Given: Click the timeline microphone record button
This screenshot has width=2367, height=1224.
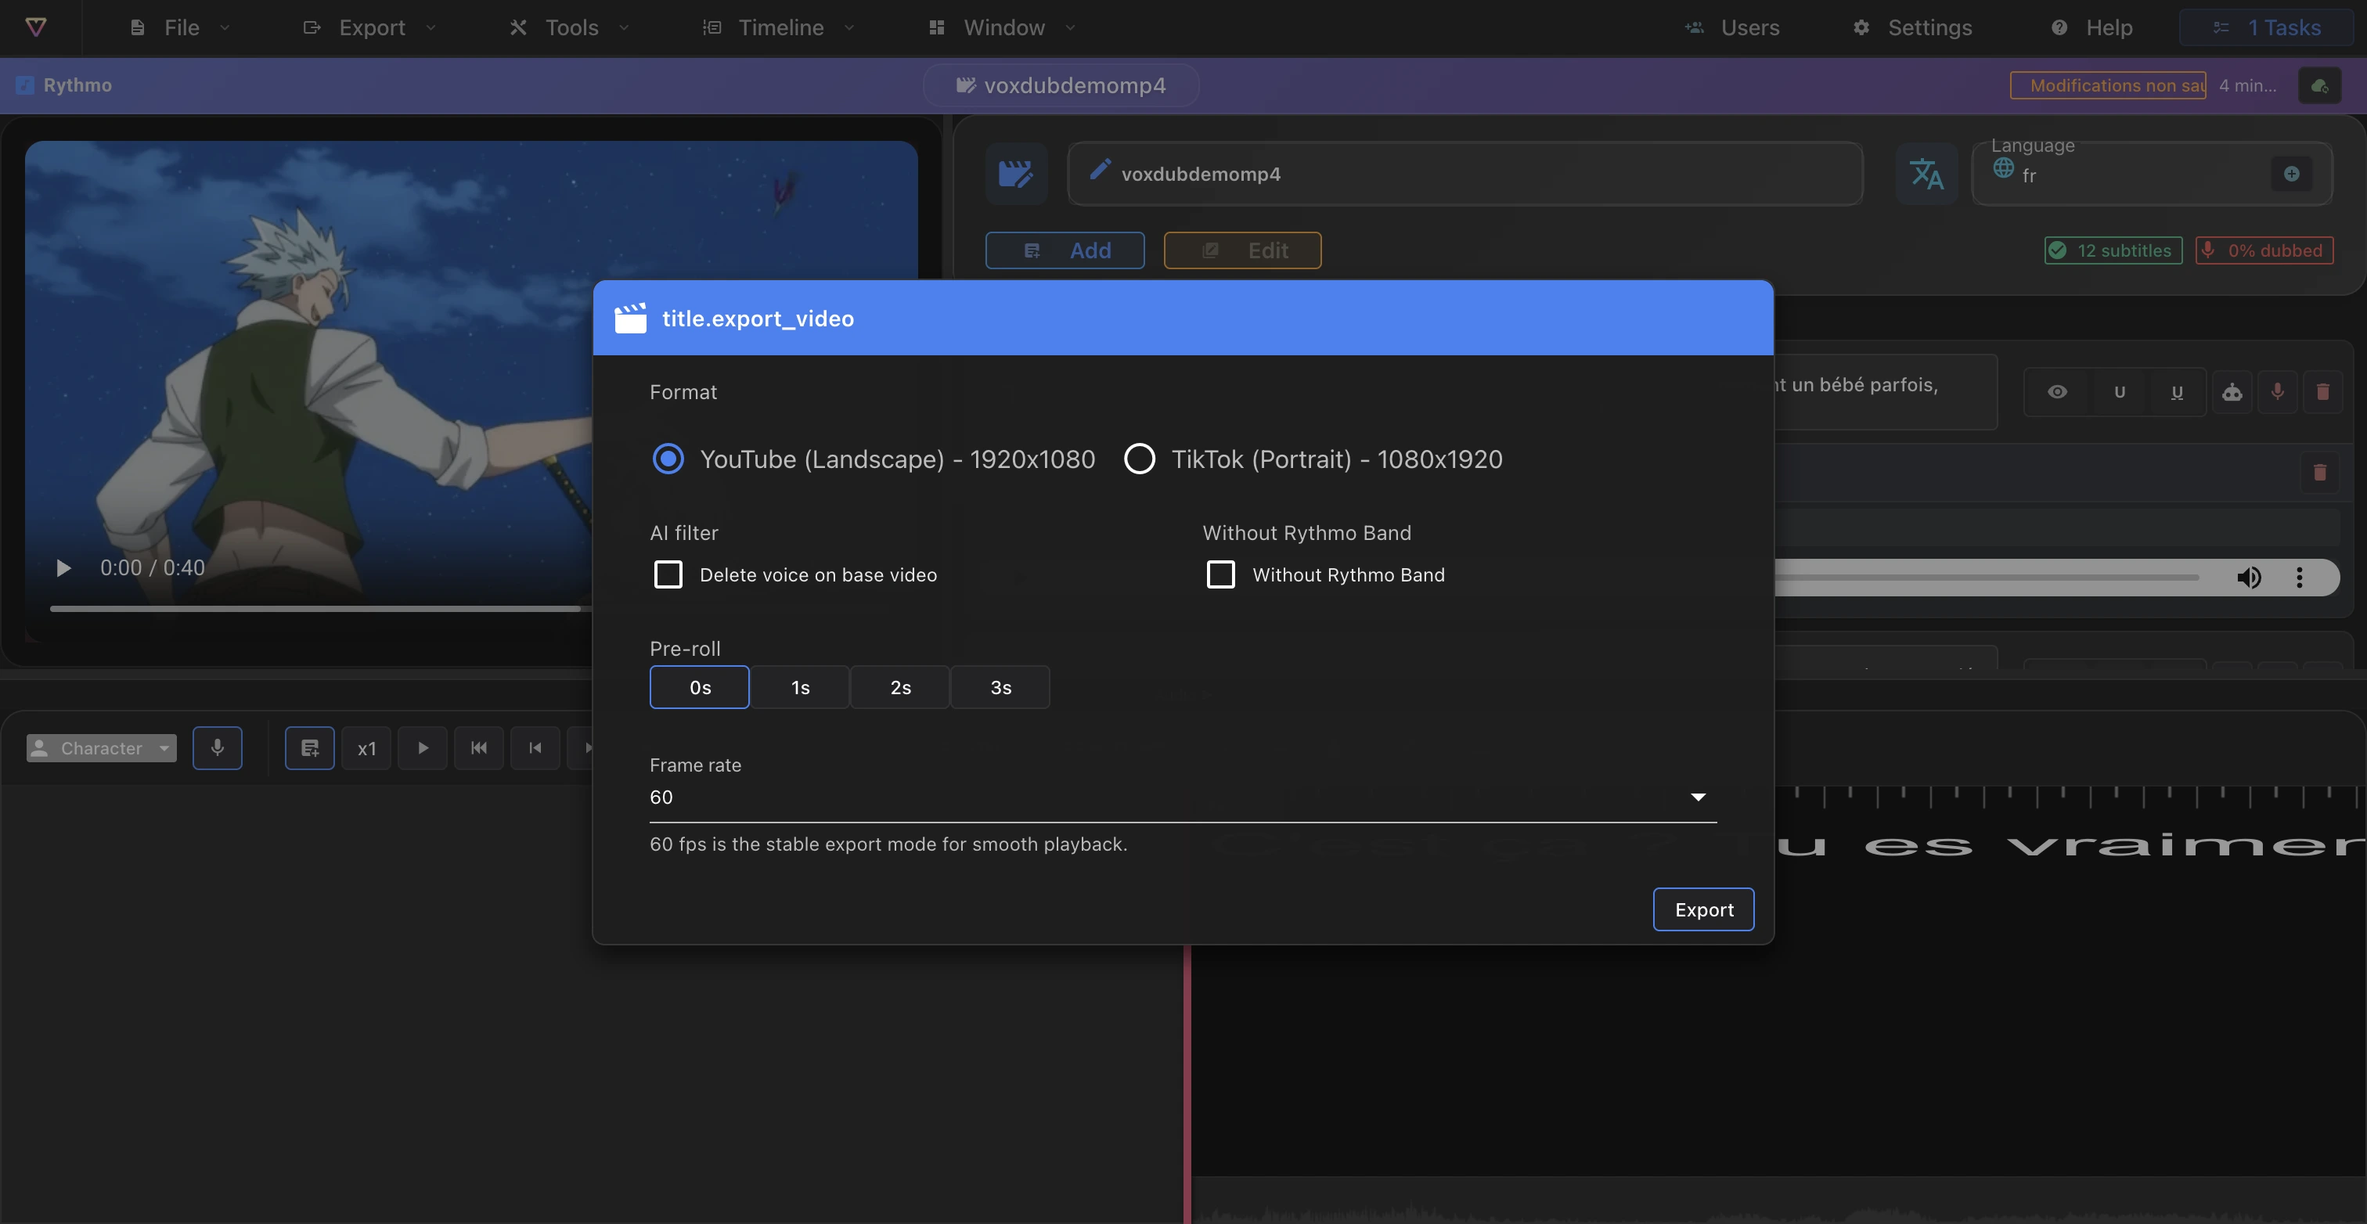Looking at the screenshot, I should 217,748.
